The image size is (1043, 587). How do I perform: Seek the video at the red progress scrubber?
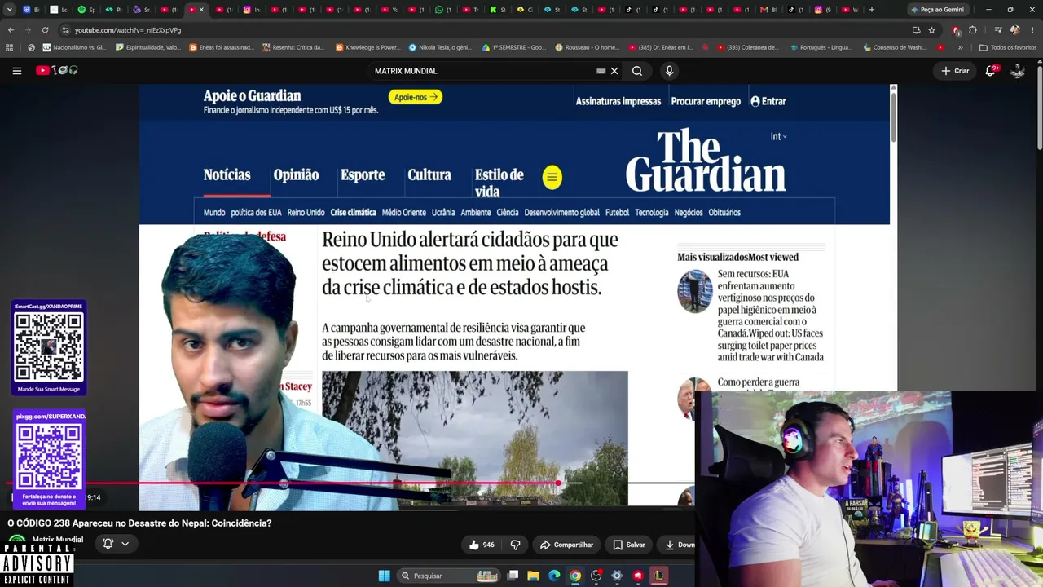tap(558, 483)
